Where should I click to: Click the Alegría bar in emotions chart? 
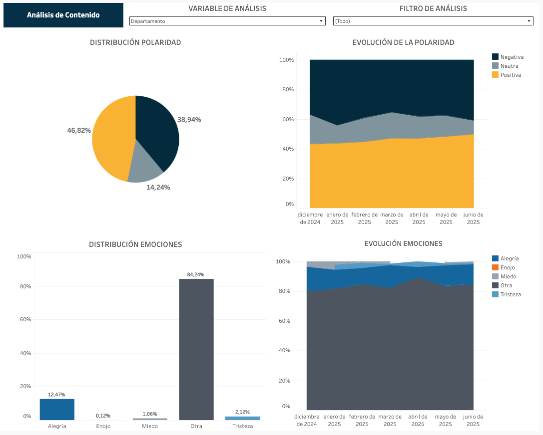(x=57, y=410)
